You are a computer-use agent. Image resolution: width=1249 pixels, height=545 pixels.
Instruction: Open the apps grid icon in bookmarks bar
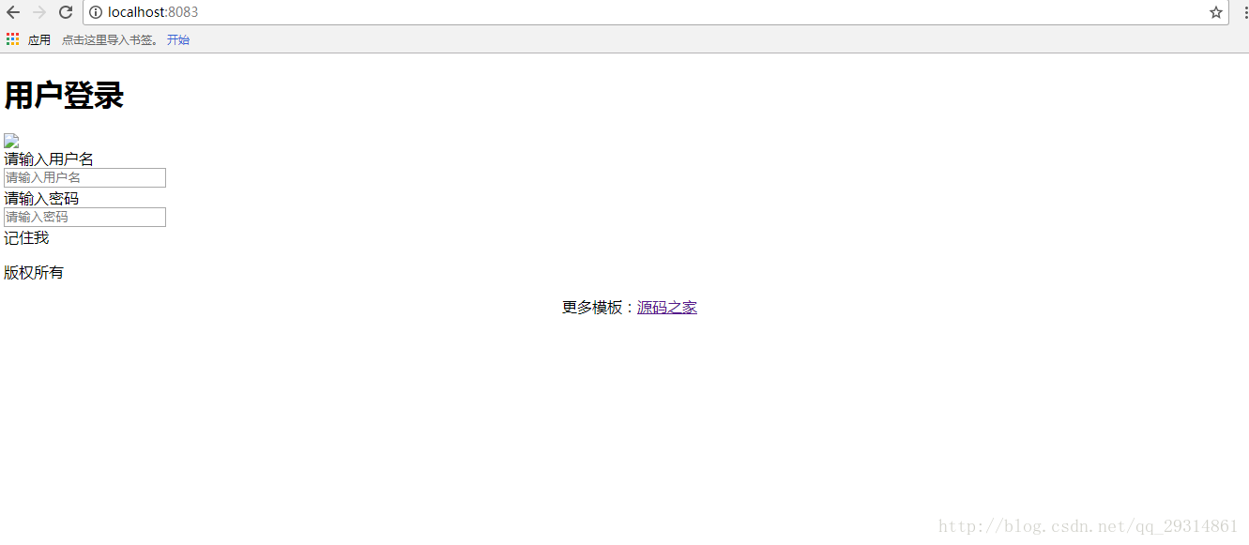[12, 39]
